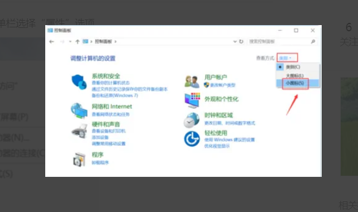
Task: Click the refresh button in address bar
Action: click(x=241, y=41)
